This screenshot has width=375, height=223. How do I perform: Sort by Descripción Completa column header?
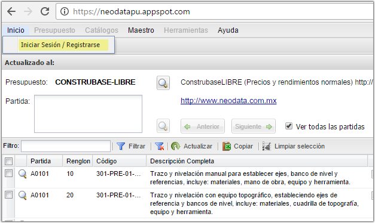[x=257, y=161]
